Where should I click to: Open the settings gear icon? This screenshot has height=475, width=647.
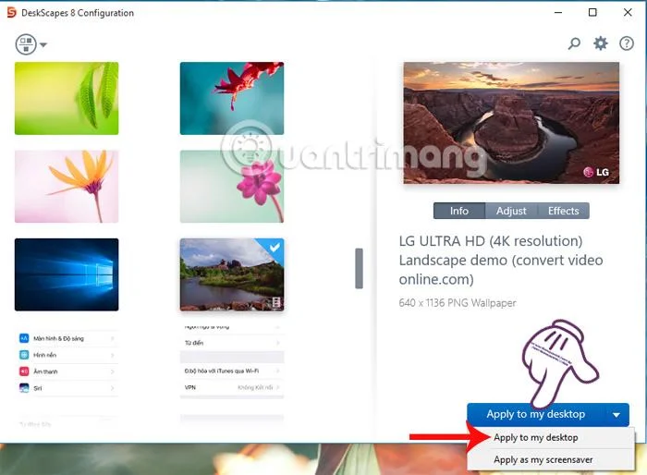[x=601, y=43]
